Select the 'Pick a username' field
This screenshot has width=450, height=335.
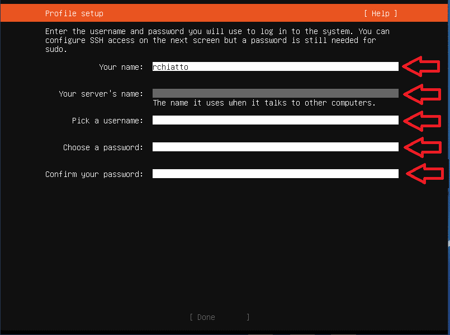275,120
